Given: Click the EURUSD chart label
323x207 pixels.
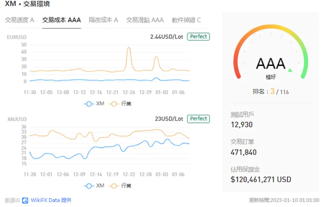Looking at the screenshot, I should tap(17, 37).
